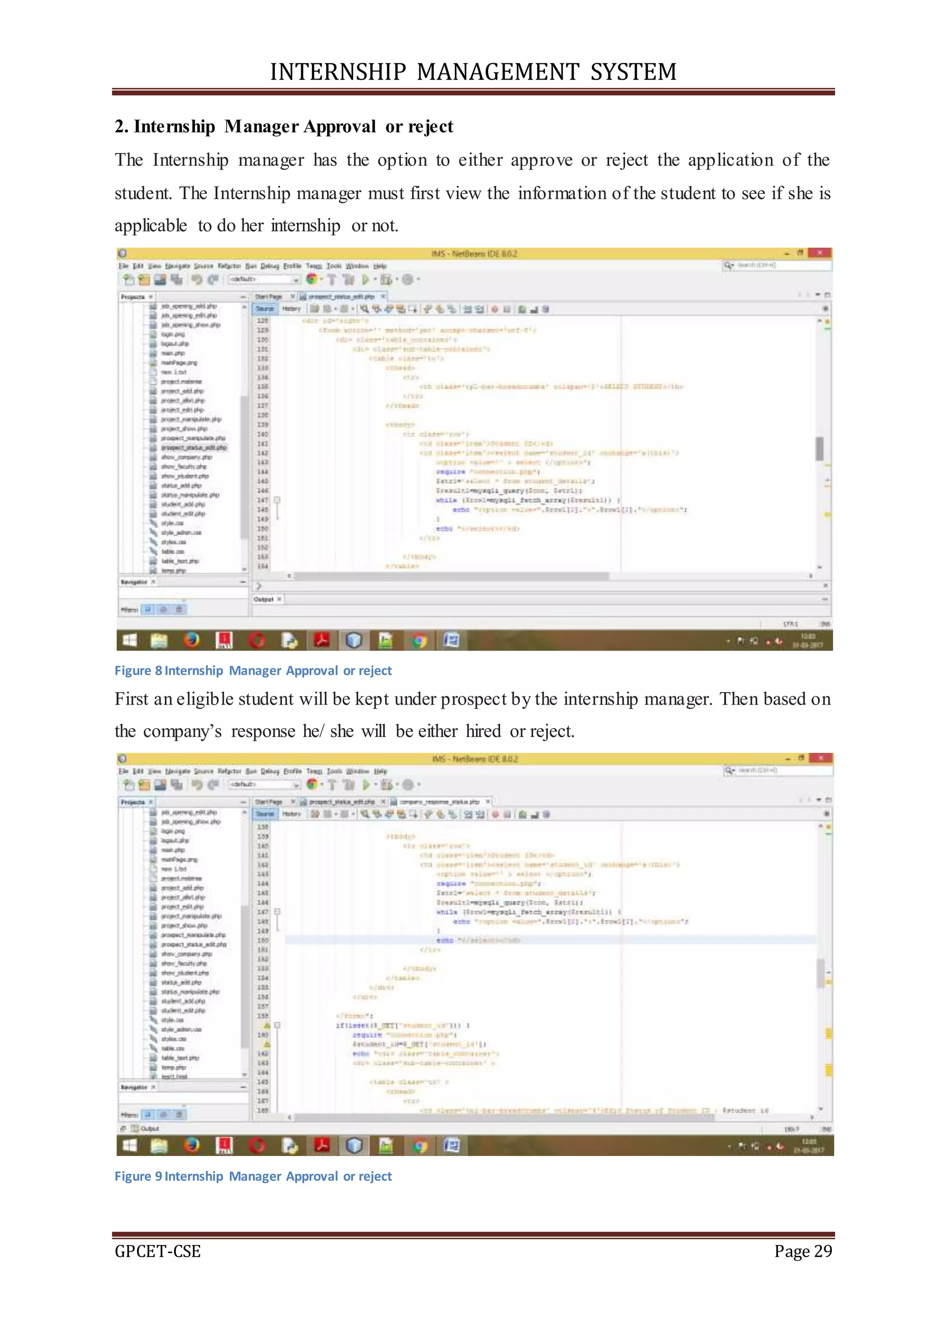The height and width of the screenshot is (1338, 946).
Task: Open Firefox from the Figure 9 taskbar
Action: coord(191,1145)
